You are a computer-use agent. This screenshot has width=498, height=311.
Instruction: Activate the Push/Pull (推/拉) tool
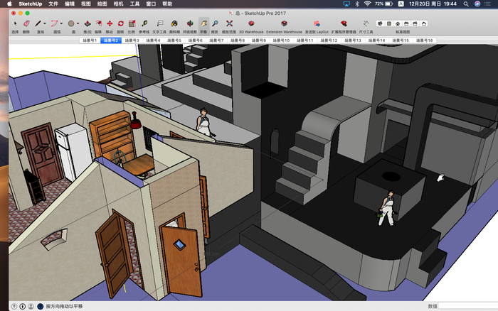point(87,23)
